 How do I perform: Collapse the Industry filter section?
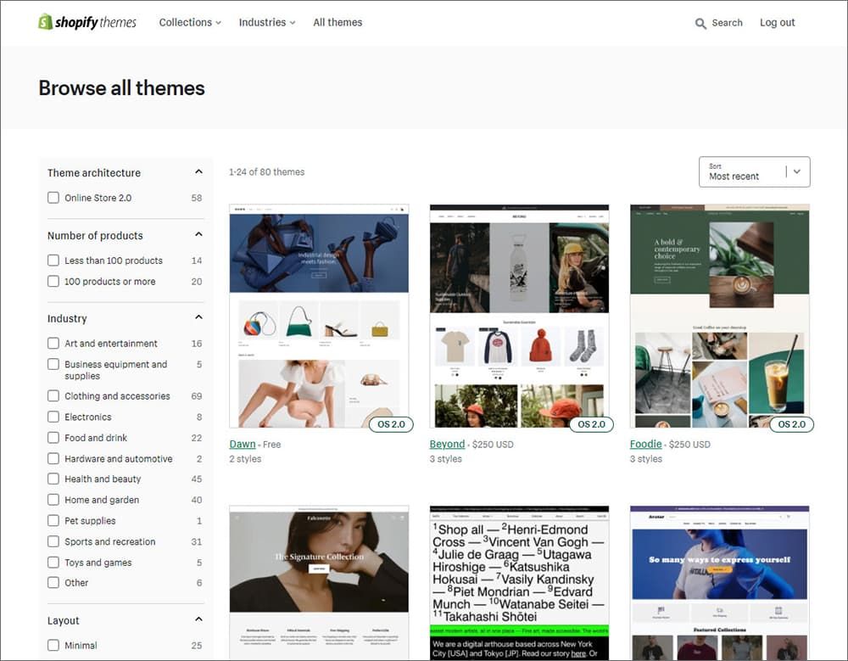click(198, 317)
